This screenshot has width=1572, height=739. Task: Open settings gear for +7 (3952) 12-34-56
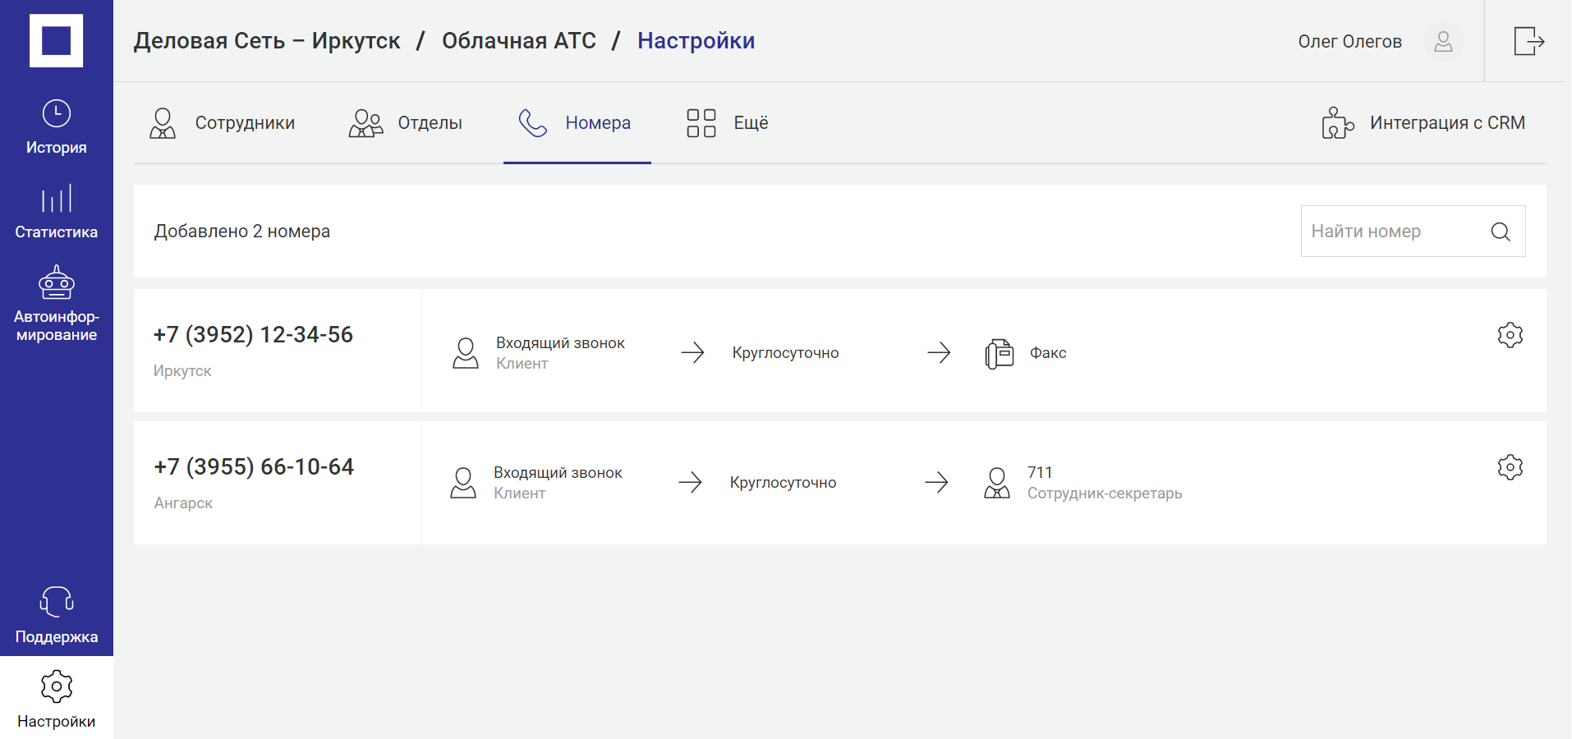click(x=1510, y=335)
